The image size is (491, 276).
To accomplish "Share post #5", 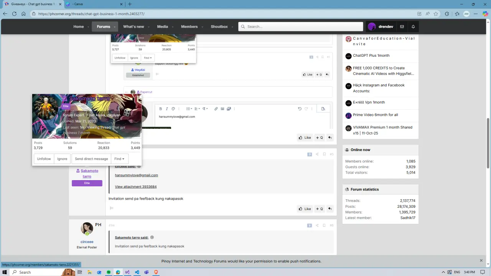I will point(317,154).
